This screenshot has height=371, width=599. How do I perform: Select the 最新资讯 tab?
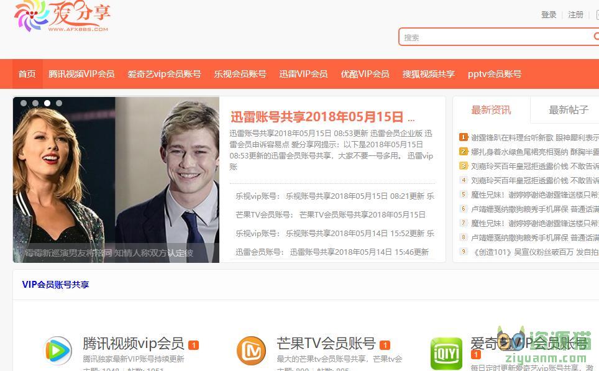click(x=492, y=109)
